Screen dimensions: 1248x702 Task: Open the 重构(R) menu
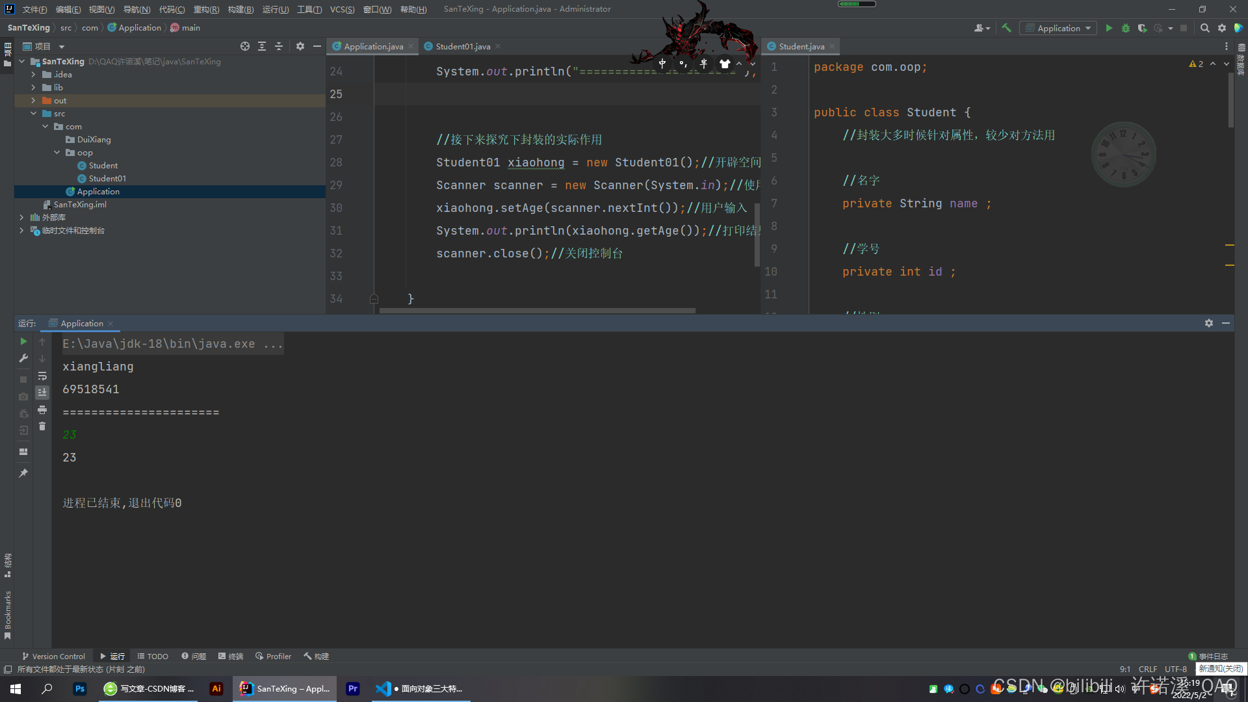pos(206,9)
